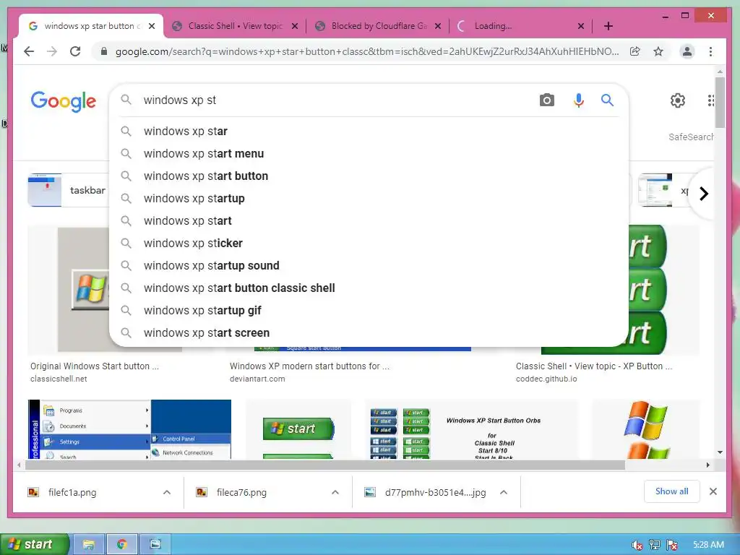Screen dimensions: 740x555
Task: Click the network tray icon
Action: tap(654, 545)
